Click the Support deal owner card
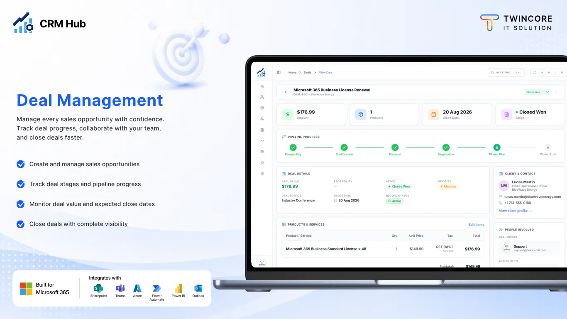The height and width of the screenshot is (319, 567). (x=530, y=248)
